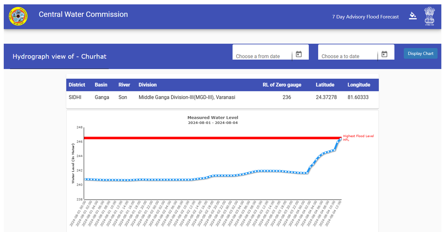
Task: Click the red Highest Flood Level line
Action: [x=213, y=138]
